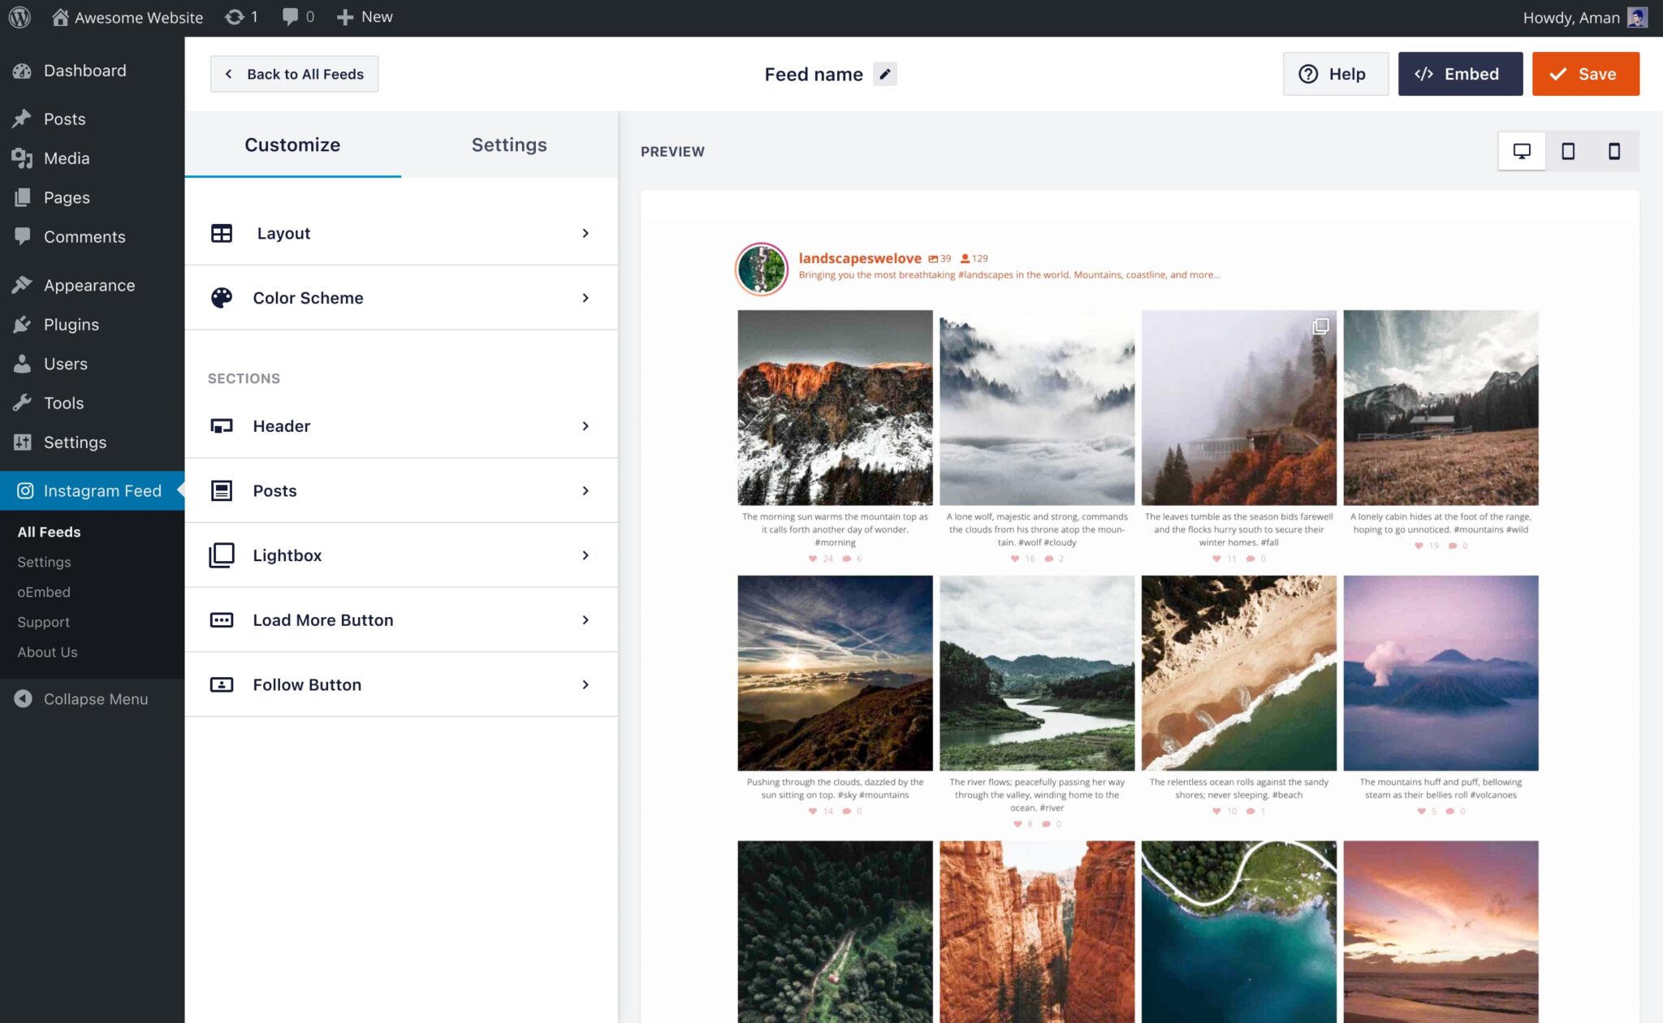Click the Lightbox section icon
This screenshot has height=1023, width=1663.
pyautogui.click(x=222, y=555)
